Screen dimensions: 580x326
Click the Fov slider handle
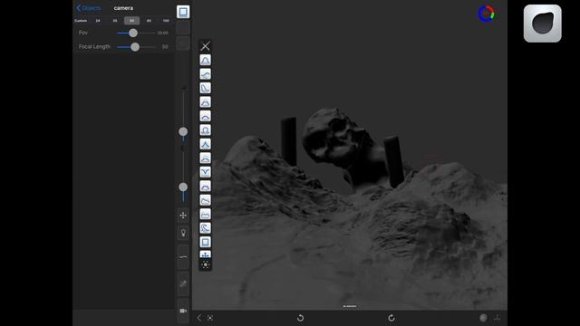click(x=133, y=33)
